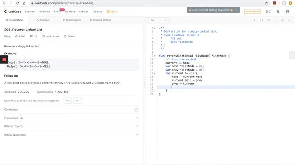The height and width of the screenshot is (166, 295).
Task: Switch to the Discuss (999+) tab
Action: (x=100, y=20)
